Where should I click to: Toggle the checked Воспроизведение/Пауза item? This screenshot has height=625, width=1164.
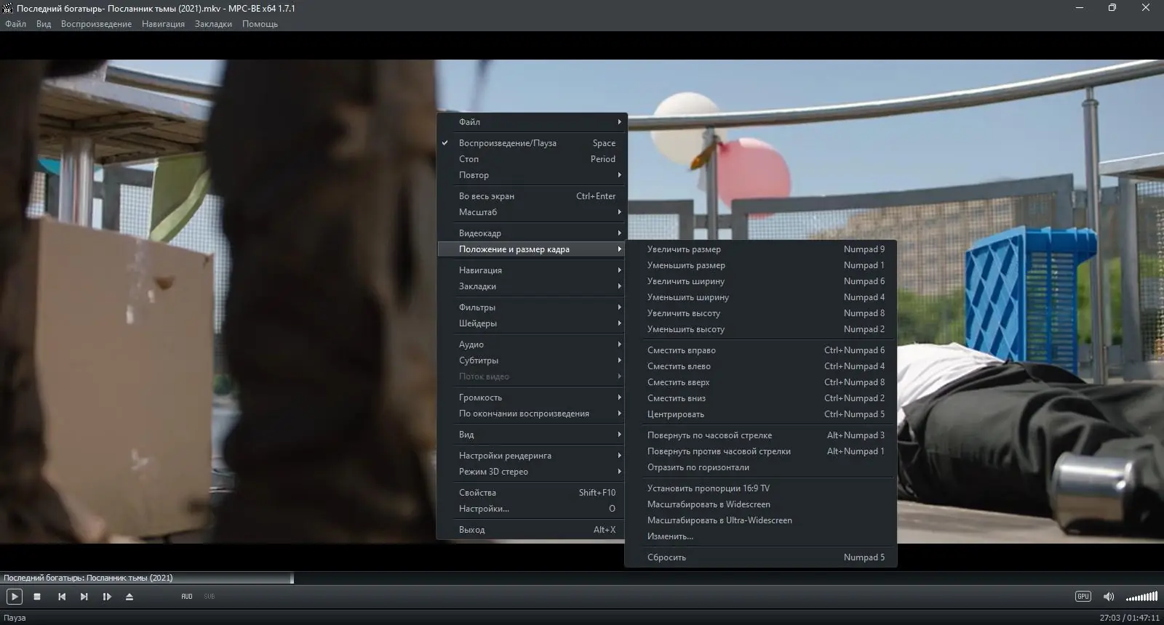coord(531,143)
